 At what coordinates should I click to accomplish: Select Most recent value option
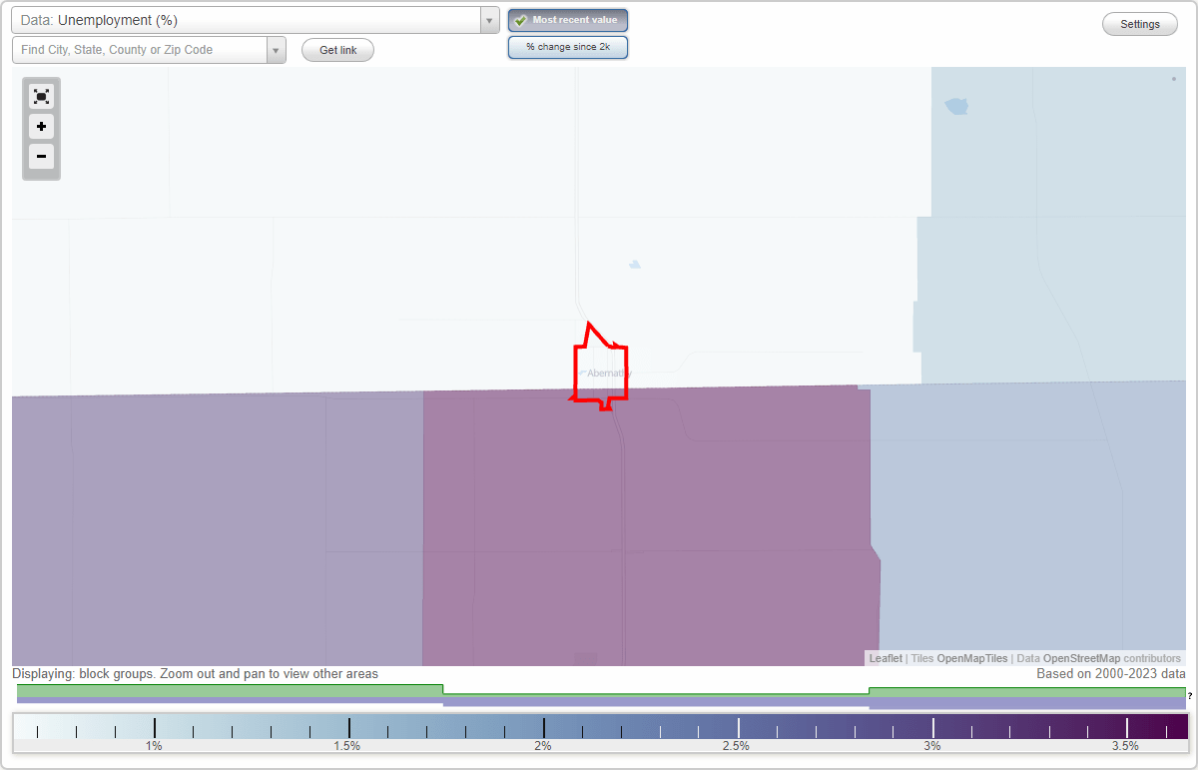click(x=568, y=20)
